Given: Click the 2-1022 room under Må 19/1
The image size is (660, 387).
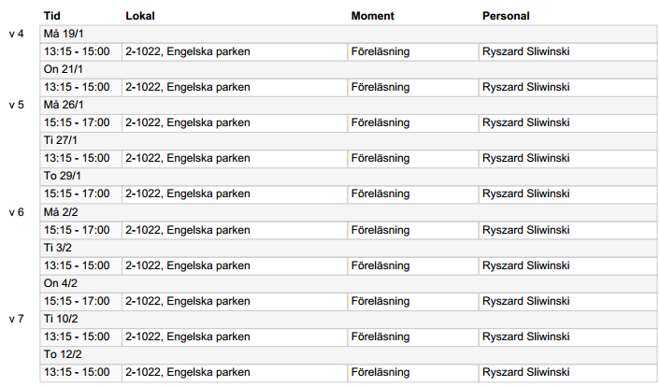Looking at the screenshot, I should 143,51.
